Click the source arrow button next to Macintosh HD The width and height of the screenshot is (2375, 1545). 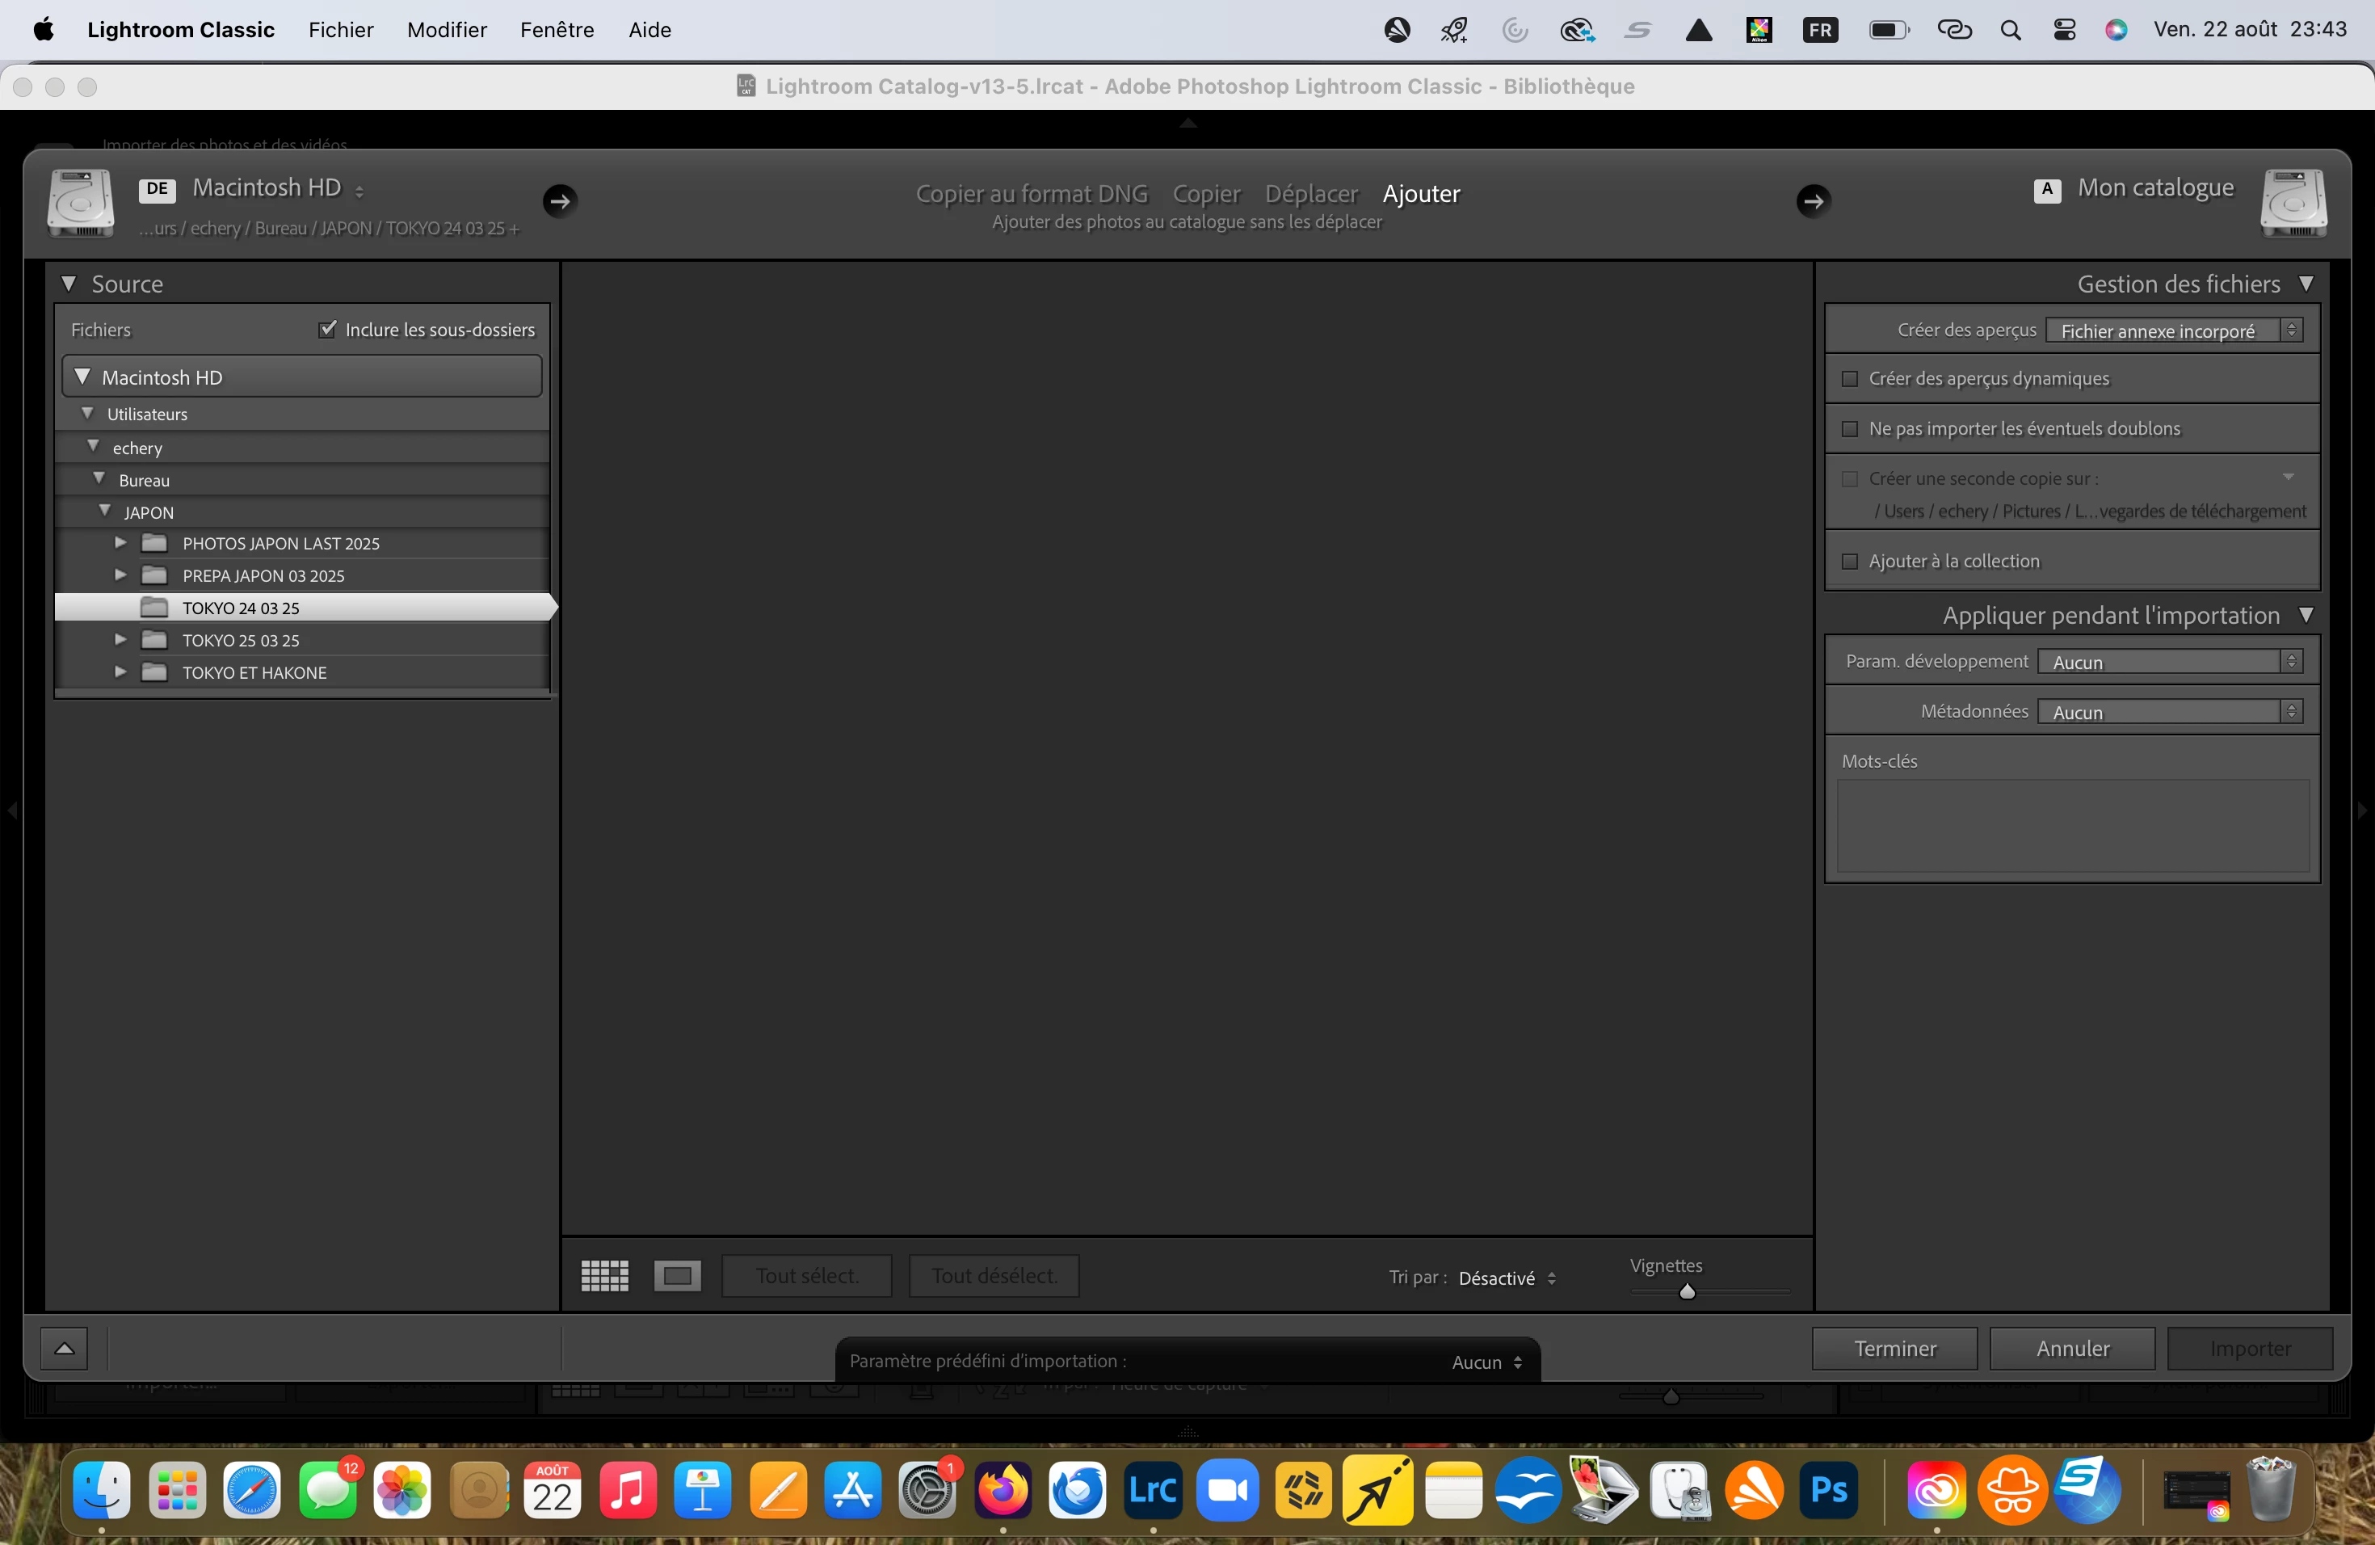point(560,200)
